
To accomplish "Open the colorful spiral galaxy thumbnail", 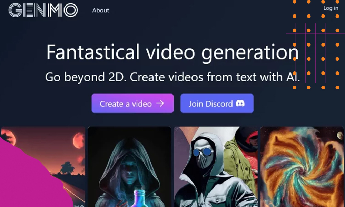I will point(302,167).
